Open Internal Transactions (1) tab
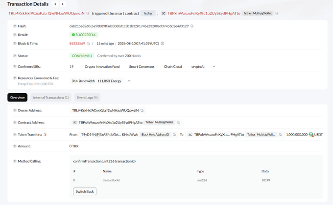 point(51,98)
